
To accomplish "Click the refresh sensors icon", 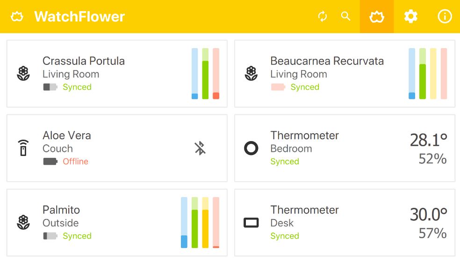I will pyautogui.click(x=323, y=16).
